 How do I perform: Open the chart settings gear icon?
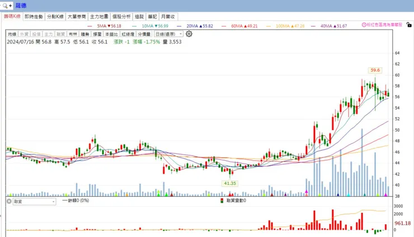click(189, 34)
